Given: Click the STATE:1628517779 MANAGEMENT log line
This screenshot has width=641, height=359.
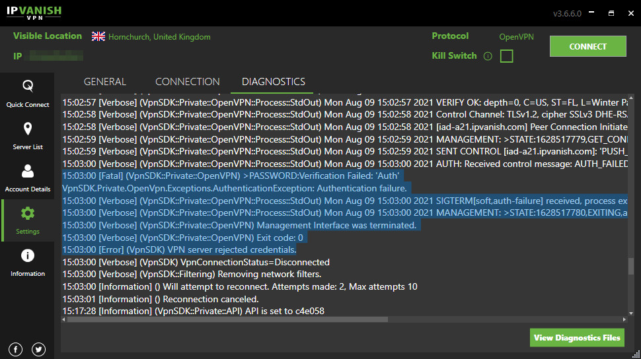Looking at the screenshot, I should coord(344,139).
